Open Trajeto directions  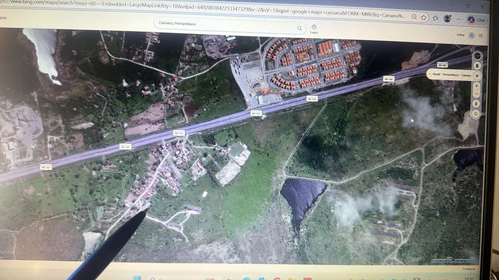314,29
